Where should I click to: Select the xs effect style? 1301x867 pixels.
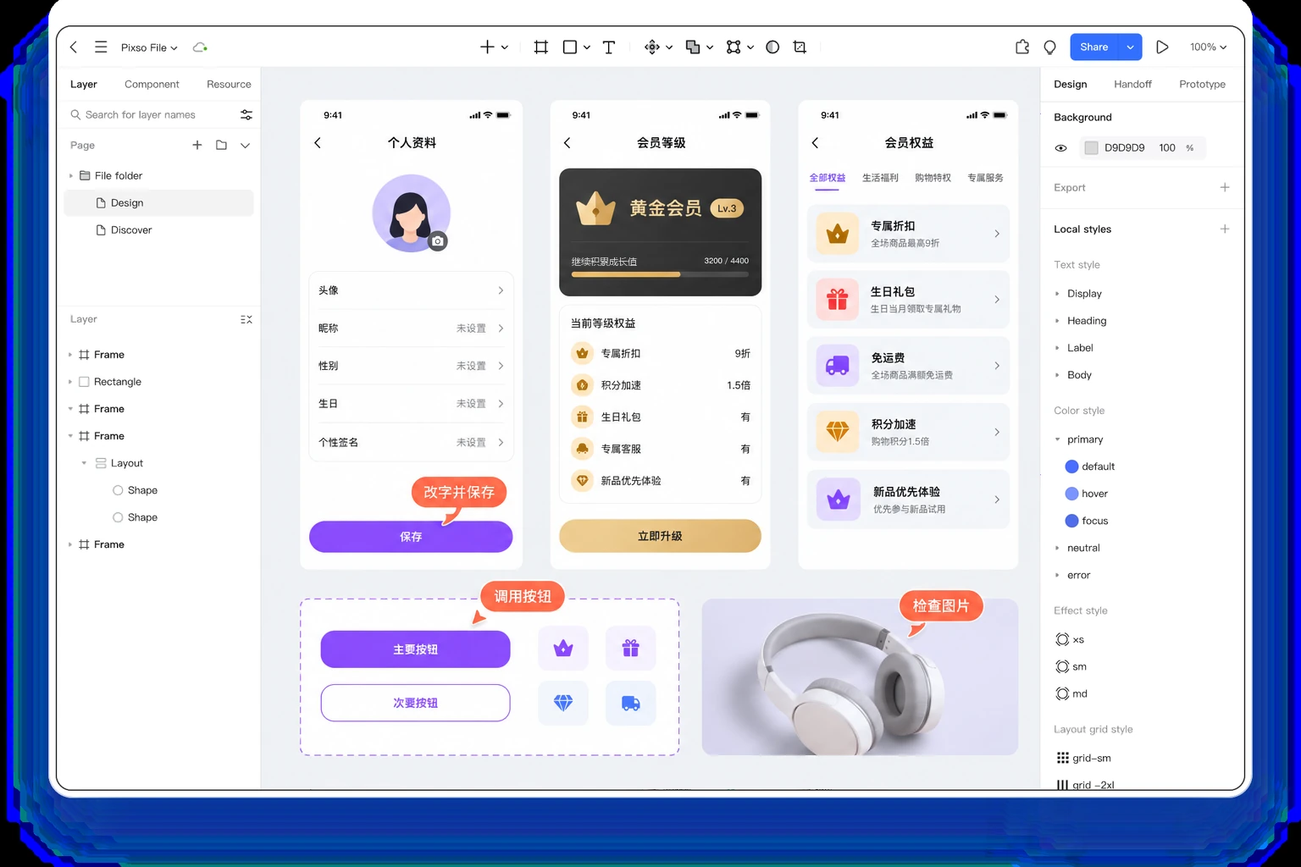tap(1070, 639)
